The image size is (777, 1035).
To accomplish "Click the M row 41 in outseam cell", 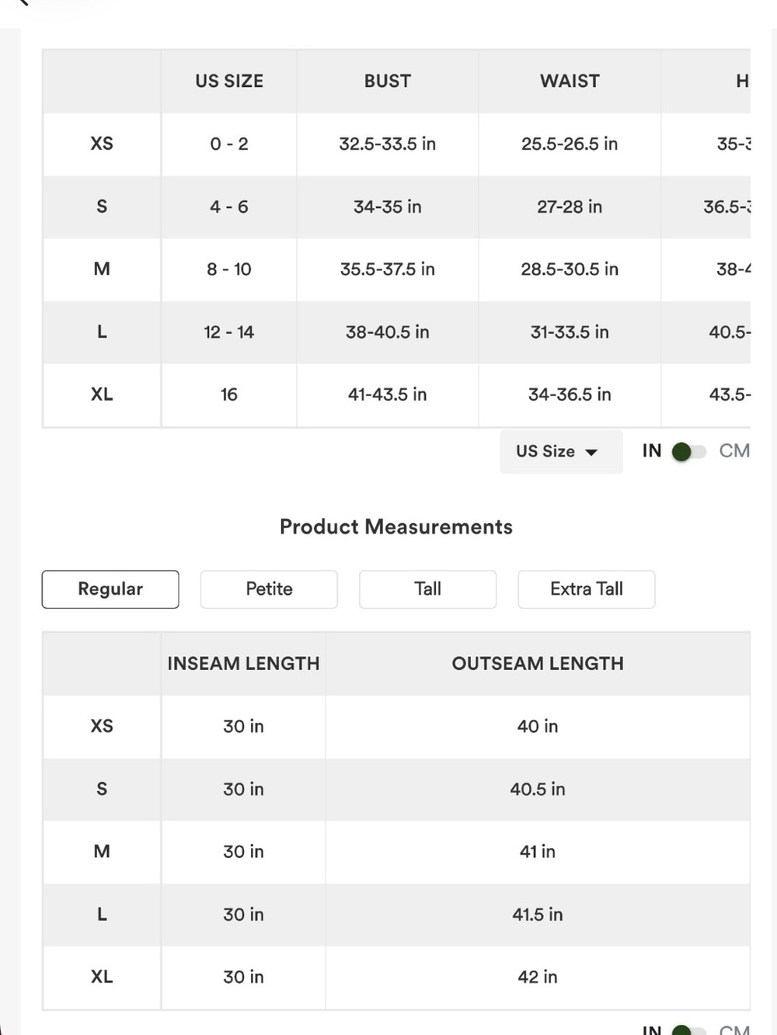I will [538, 852].
